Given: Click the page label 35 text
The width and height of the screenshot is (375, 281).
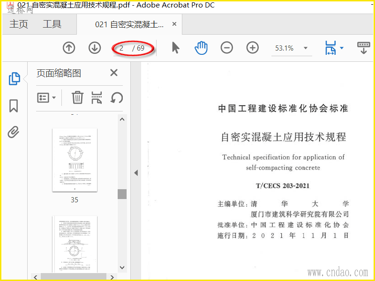Looking at the screenshot, I should click(75, 200).
